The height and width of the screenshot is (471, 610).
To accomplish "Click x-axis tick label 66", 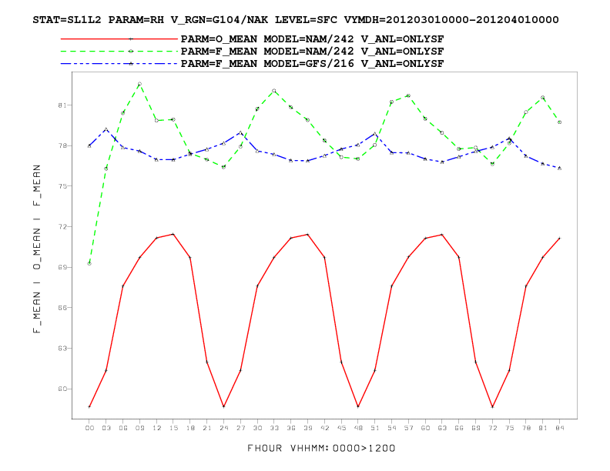I will coord(459,428).
